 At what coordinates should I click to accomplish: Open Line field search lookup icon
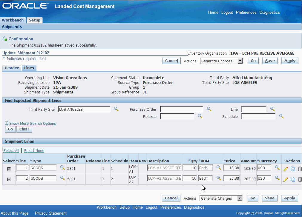272,109
